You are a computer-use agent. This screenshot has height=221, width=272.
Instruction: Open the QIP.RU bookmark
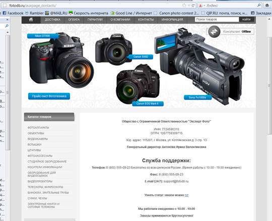pos(224,13)
